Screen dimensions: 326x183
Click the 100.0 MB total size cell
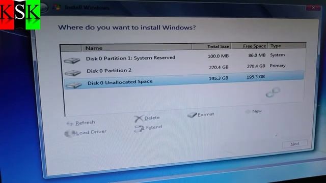(x=218, y=56)
